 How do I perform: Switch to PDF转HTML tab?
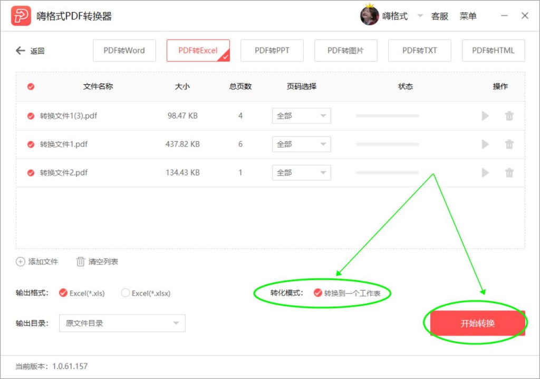493,51
